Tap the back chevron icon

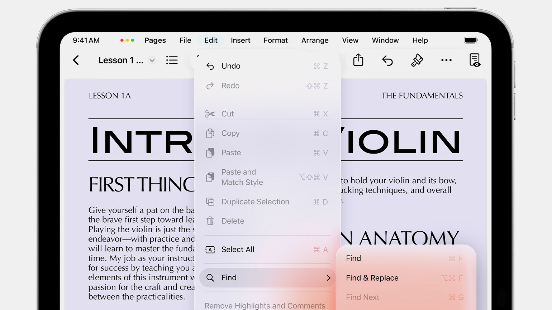pos(76,60)
